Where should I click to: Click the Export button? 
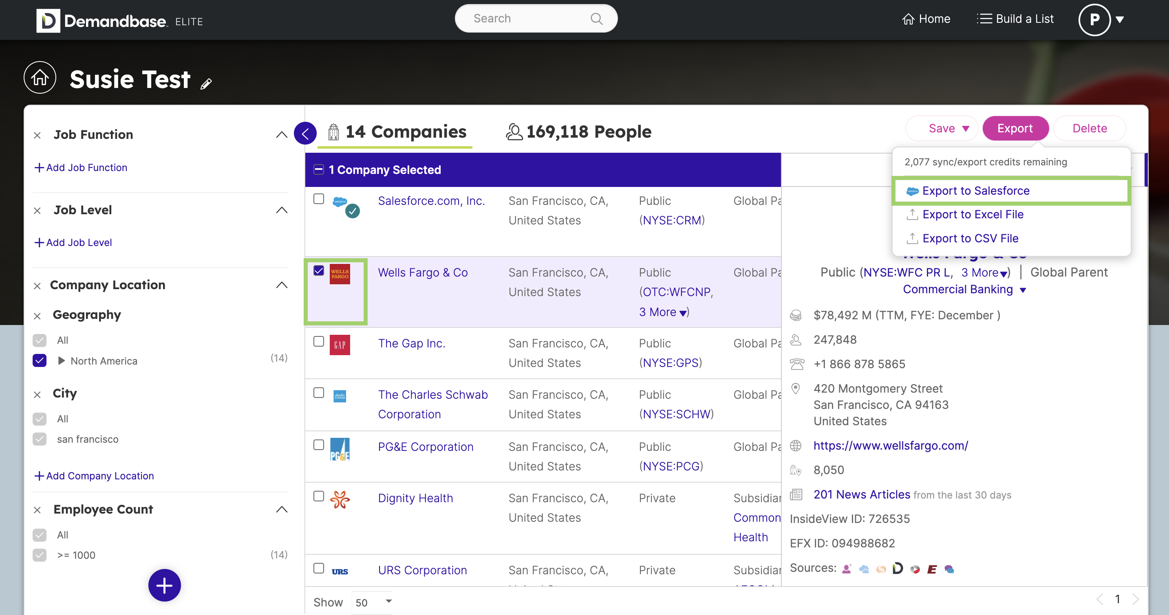tap(1015, 128)
